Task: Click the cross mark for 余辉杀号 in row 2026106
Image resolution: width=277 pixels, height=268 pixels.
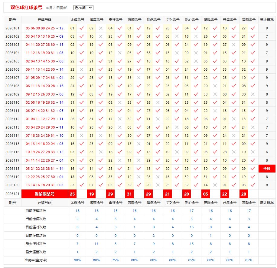Action: coord(82,69)
